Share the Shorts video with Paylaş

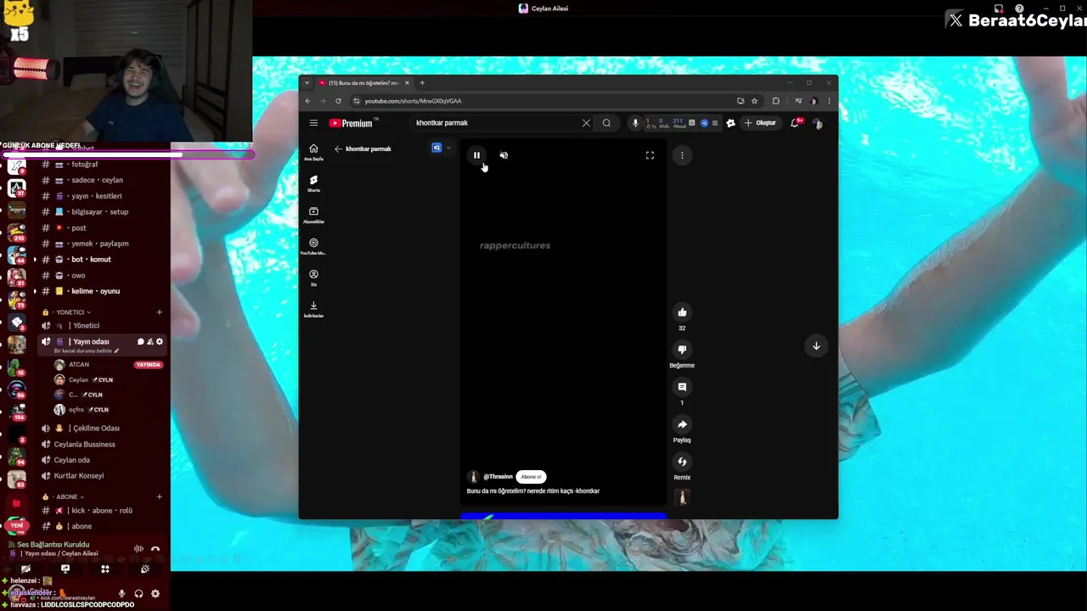(682, 424)
